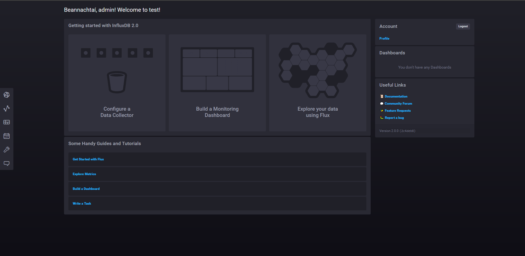Open the Data Explorer graph icon

pyautogui.click(x=7, y=108)
